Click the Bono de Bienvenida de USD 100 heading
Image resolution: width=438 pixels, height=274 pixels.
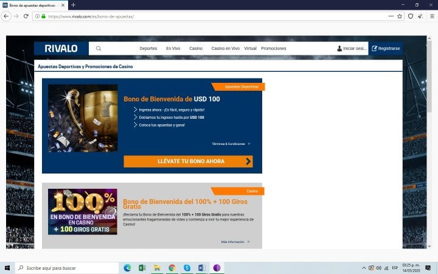pyautogui.click(x=172, y=99)
